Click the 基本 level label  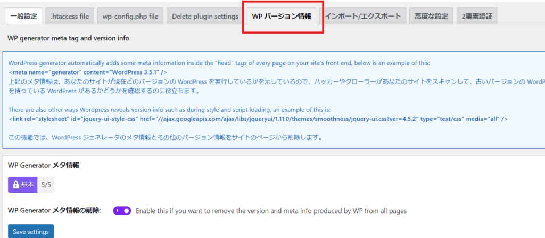click(27, 185)
